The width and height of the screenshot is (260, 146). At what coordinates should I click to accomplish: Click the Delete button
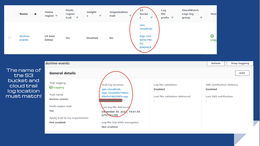[216, 63]
